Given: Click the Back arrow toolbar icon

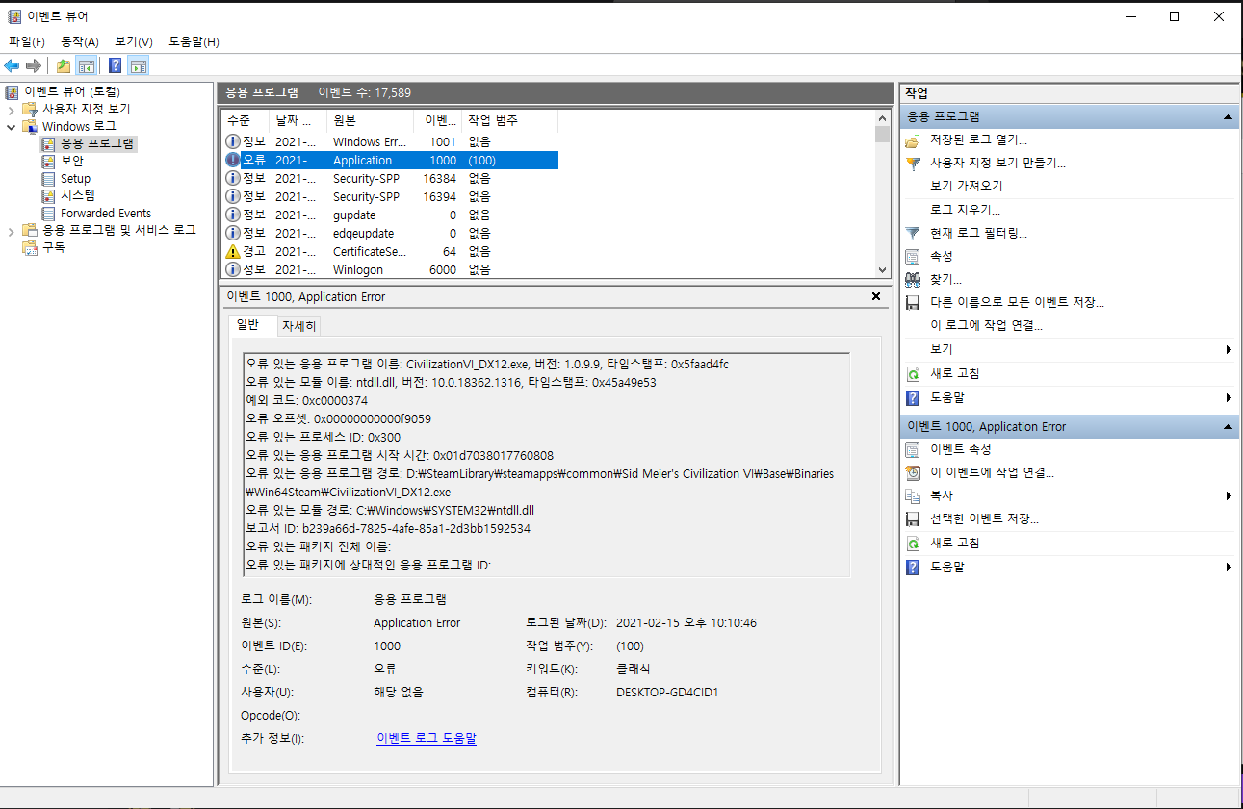Looking at the screenshot, I should (x=12, y=65).
